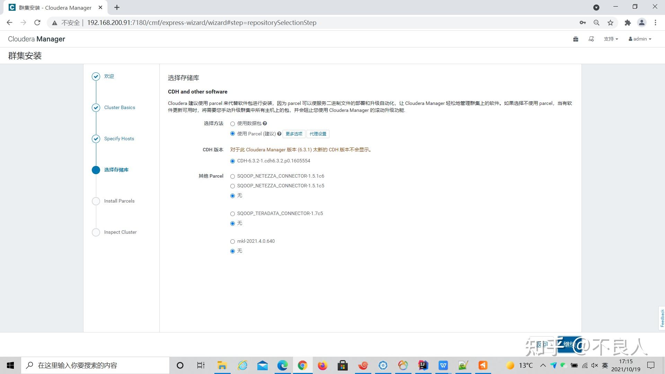Click the page reload icon in the browser
This screenshot has height=374, width=665.
click(x=37, y=23)
